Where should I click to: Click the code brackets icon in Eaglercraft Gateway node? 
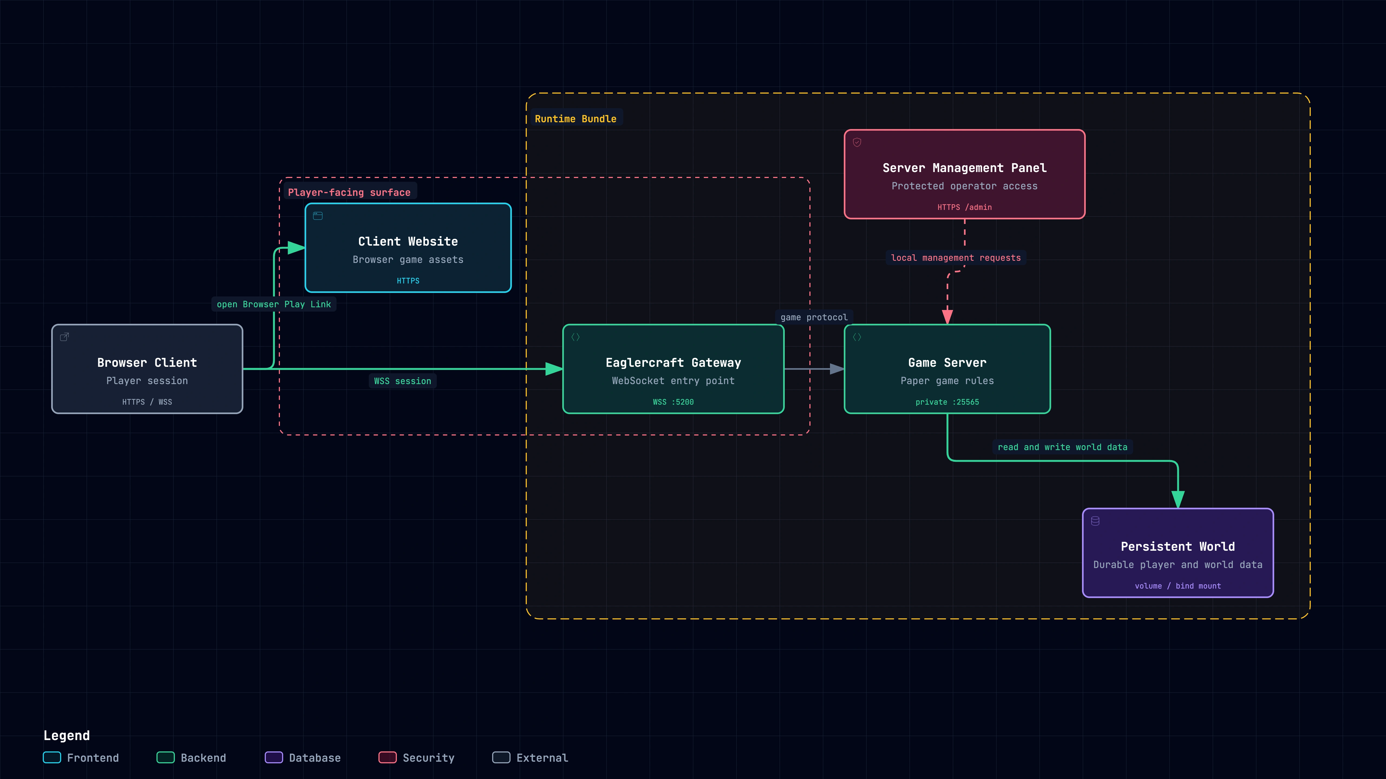tap(576, 337)
